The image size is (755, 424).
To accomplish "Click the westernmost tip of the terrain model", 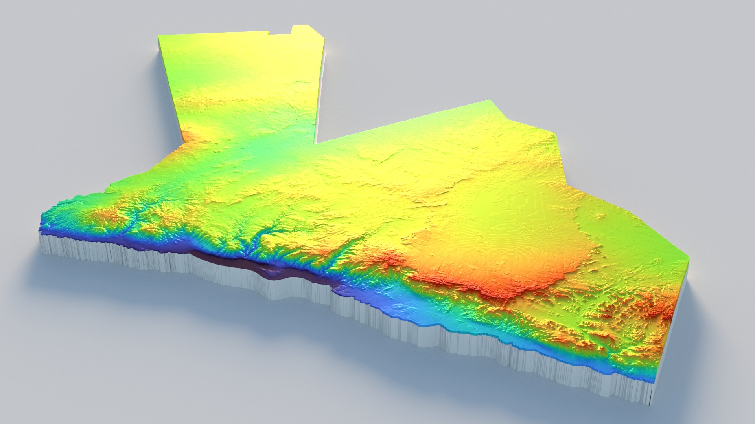I will coord(42,227).
